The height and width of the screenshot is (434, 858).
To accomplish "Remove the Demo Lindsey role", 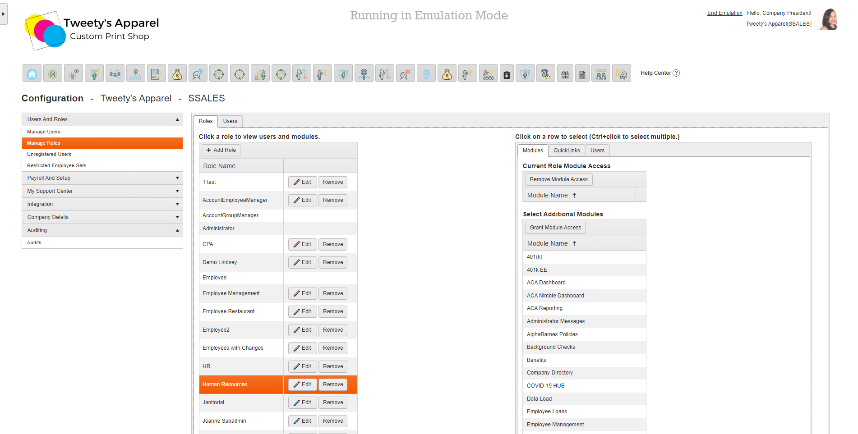I will click(x=333, y=262).
